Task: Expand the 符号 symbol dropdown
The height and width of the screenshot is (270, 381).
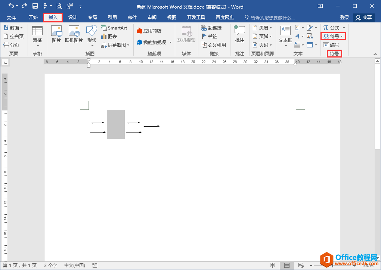Action: point(333,36)
